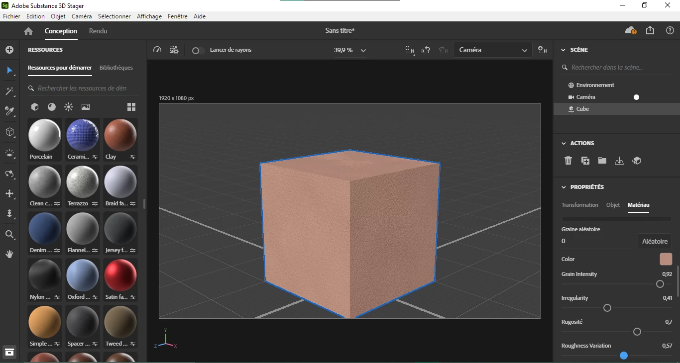The image size is (680, 363).
Task: Click the duplicate action icon
Action: (x=585, y=161)
